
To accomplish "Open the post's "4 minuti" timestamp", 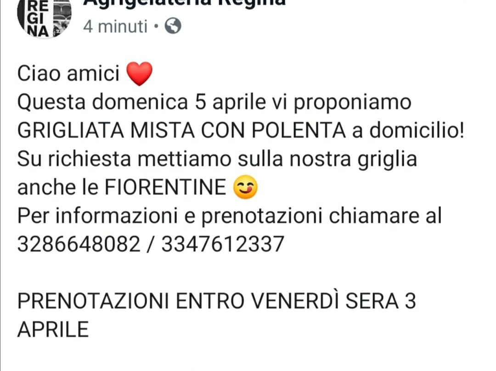I will pos(115,26).
